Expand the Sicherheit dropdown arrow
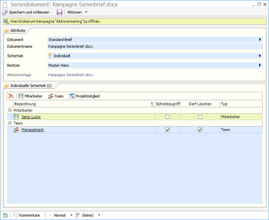The height and width of the screenshot is (220, 269). (x=260, y=56)
